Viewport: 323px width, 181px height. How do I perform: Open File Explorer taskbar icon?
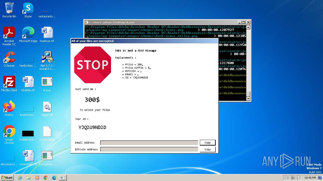pyautogui.click(x=29, y=178)
